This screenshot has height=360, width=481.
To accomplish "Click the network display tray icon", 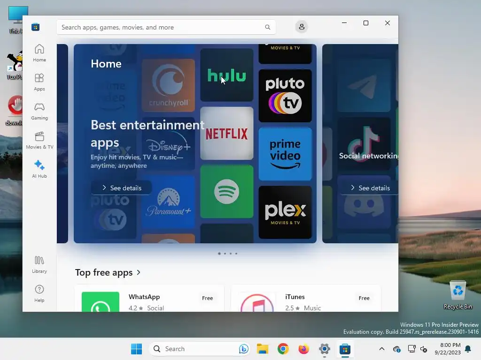I will 411,349.
